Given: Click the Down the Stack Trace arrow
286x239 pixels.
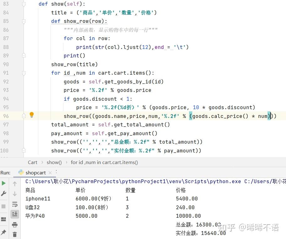Looking at the screenshot, I should [x=15, y=194].
